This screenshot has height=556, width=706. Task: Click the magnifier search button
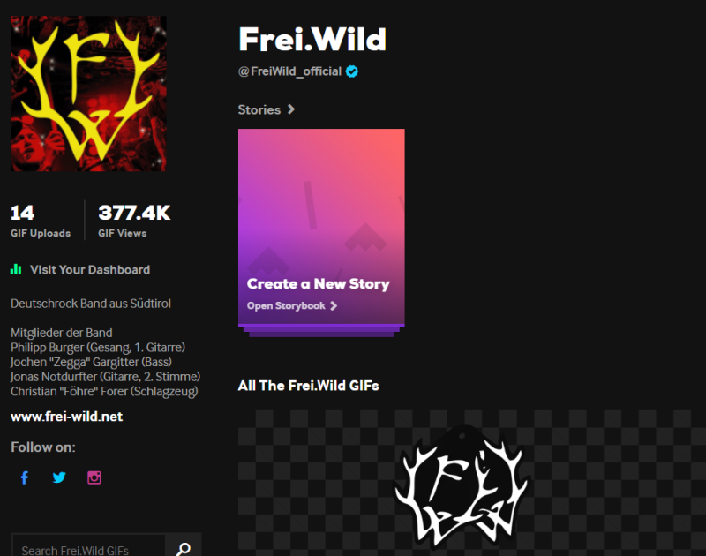184,549
